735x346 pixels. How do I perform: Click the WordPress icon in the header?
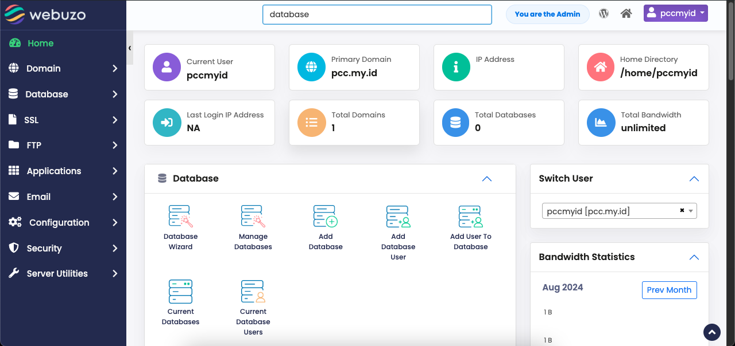604,13
